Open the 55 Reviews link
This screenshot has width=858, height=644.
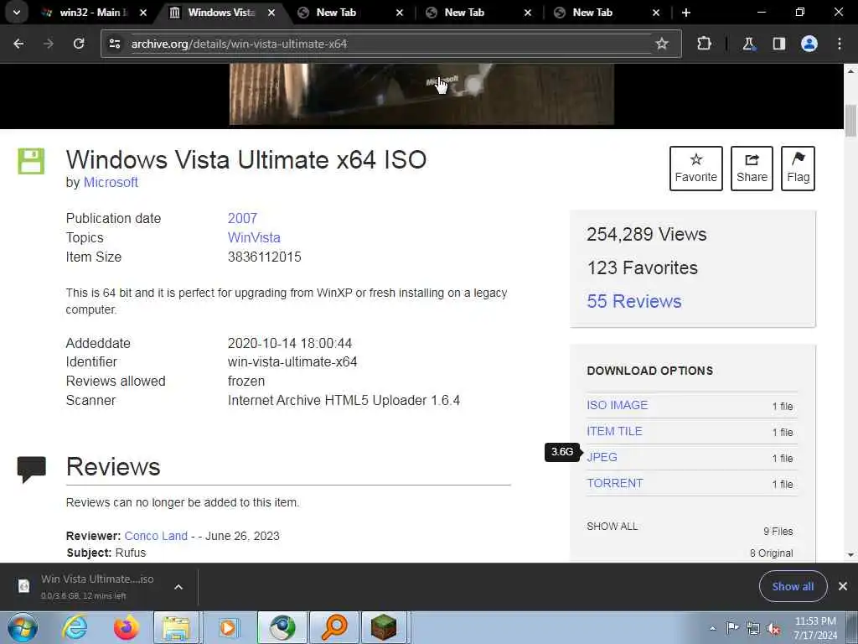coord(634,301)
